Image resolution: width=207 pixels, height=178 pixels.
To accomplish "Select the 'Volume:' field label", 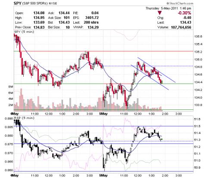I will [x=163, y=27].
